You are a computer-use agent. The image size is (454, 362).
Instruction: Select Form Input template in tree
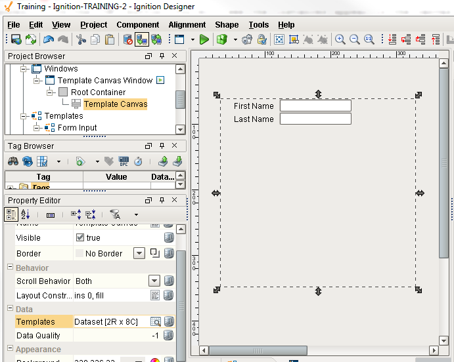[x=77, y=128]
